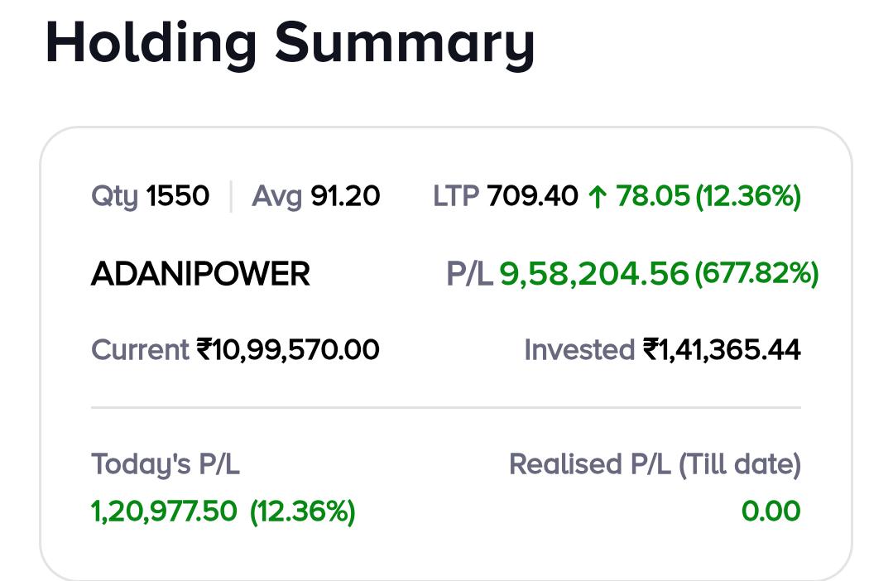The width and height of the screenshot is (893, 581).
Task: Tap the Today's P/L label
Action: pos(166,464)
